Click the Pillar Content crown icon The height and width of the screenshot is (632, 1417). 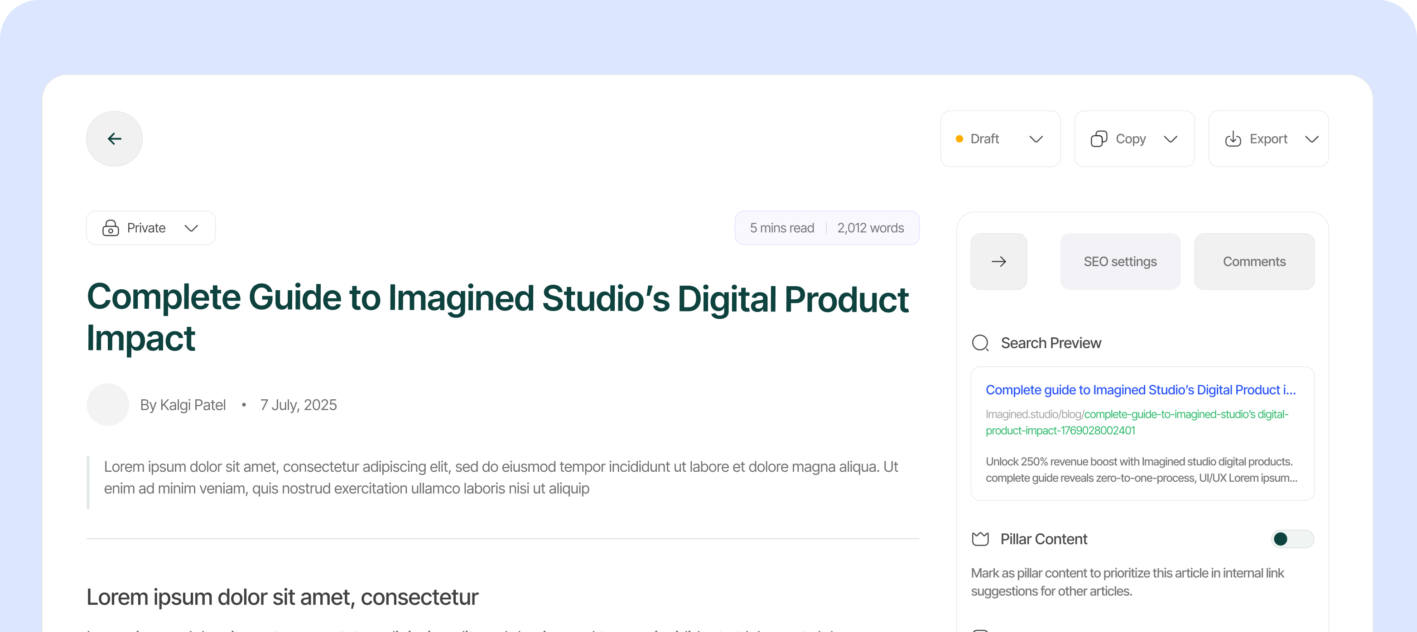point(980,539)
